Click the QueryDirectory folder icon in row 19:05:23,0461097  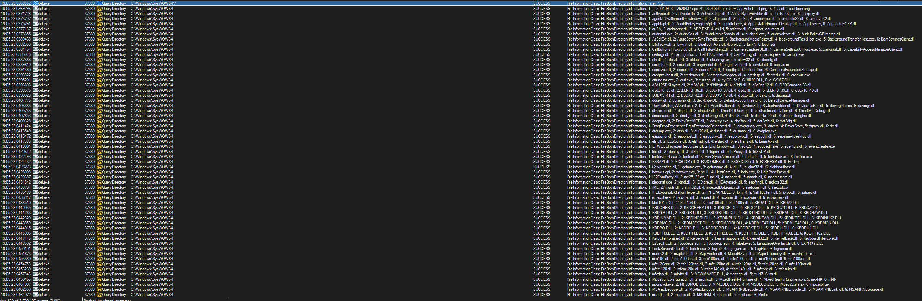99,284
